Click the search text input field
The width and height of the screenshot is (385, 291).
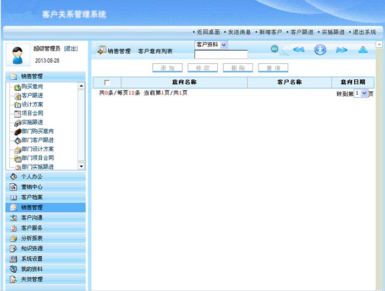click(x=221, y=54)
